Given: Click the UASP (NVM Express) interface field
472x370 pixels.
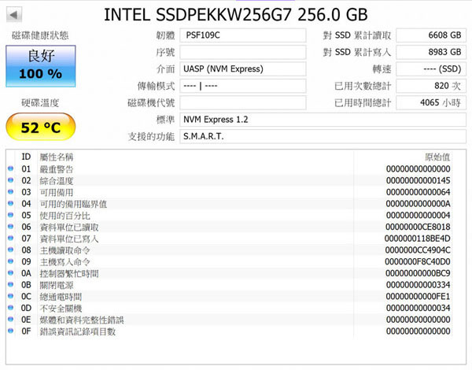Looking at the screenshot, I should click(242, 69).
